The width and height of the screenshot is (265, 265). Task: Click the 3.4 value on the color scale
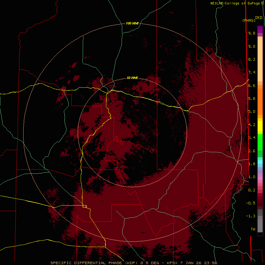(252, 138)
